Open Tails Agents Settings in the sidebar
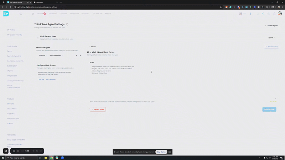285x160 pixels. (15, 81)
